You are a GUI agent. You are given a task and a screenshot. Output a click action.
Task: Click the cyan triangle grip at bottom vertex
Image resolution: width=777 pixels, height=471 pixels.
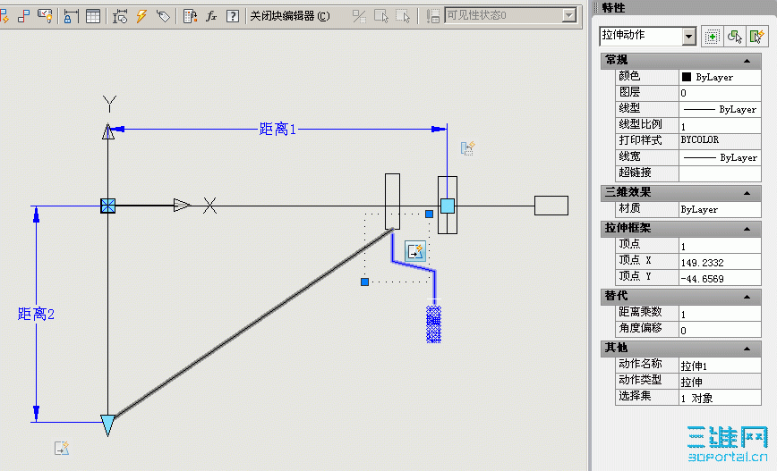point(107,425)
